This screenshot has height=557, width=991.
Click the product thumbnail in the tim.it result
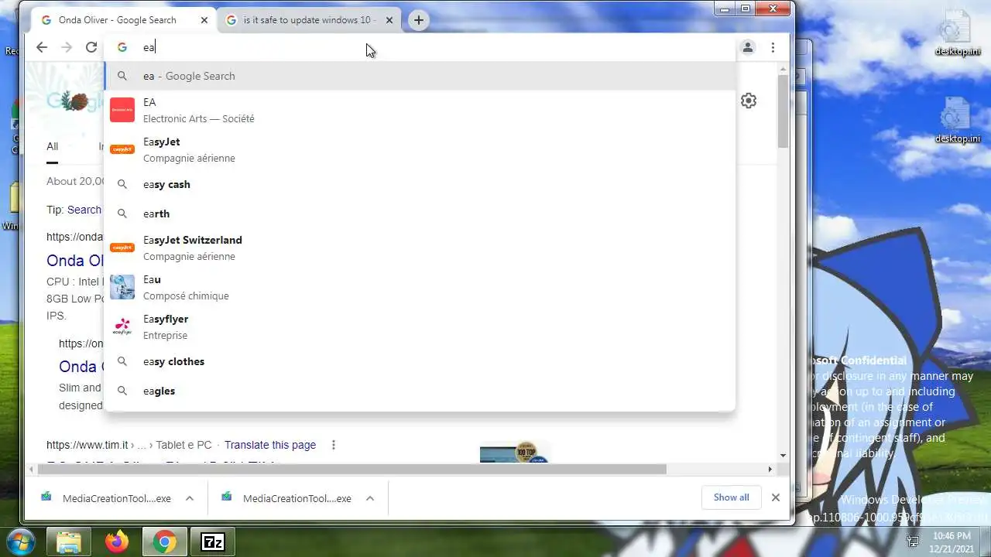point(515,452)
